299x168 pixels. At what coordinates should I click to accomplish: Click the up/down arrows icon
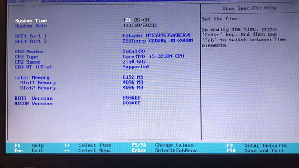point(67,145)
